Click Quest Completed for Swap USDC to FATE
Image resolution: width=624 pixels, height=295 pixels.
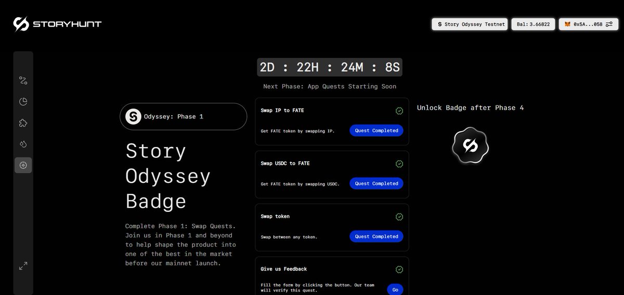pos(376,183)
